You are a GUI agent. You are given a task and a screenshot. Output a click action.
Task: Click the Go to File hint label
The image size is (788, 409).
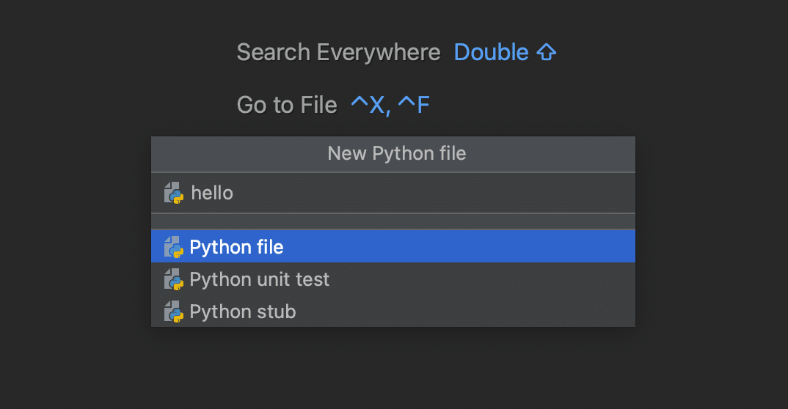(x=286, y=105)
